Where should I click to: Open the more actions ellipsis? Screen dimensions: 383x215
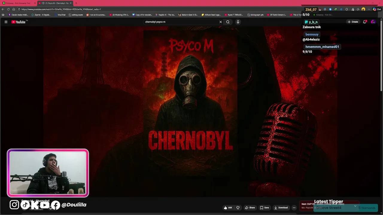[294, 208]
